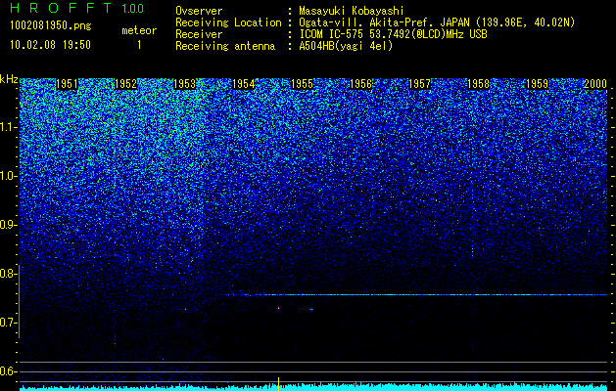Screen dimensions: 616x391
Task: Click the Ogata-vill. Akita-Pref. JAPAN location text
Action: pyautogui.click(x=437, y=22)
